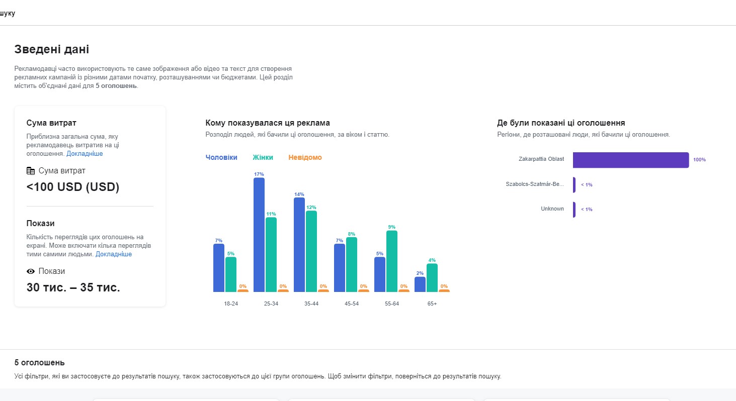The height and width of the screenshot is (401, 736).
Task: Click the first ad card below
Action: (x=186, y=399)
